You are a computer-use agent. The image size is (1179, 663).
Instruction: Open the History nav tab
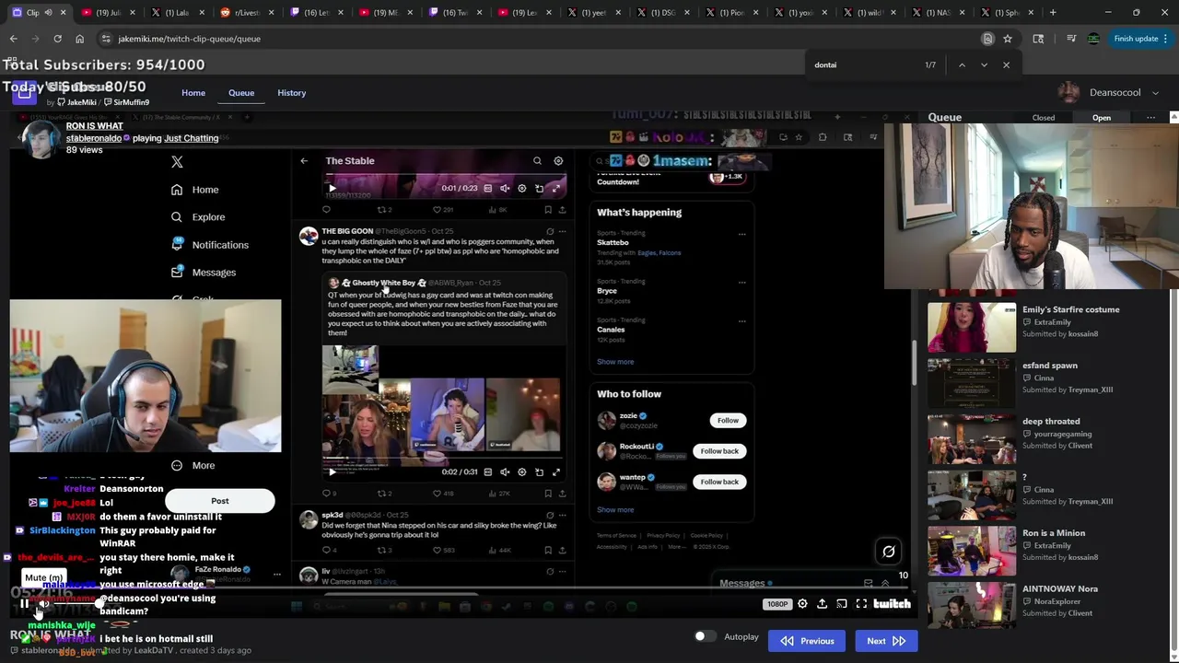291,93
